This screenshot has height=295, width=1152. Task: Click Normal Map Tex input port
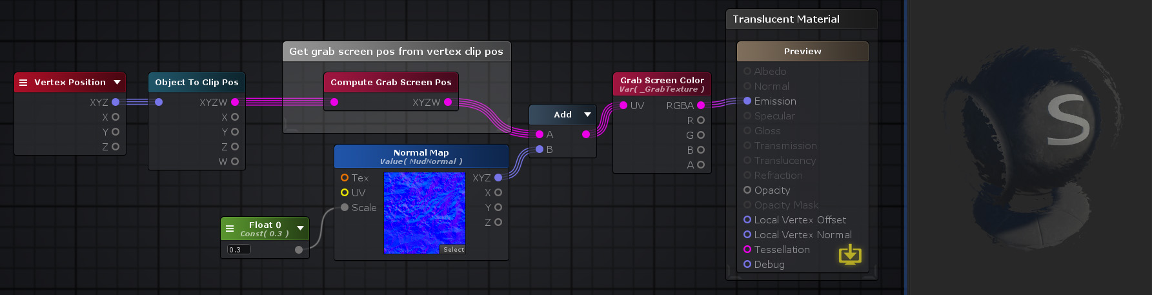345,178
